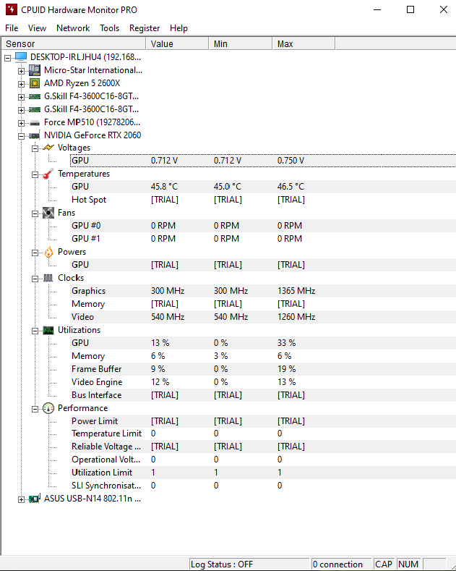Click the Temperatures thermometer icon
The image size is (456, 571).
pos(48,174)
